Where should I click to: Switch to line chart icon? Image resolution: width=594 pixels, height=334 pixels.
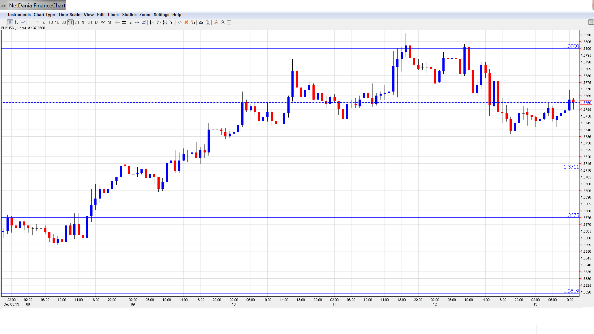[x=23, y=22]
